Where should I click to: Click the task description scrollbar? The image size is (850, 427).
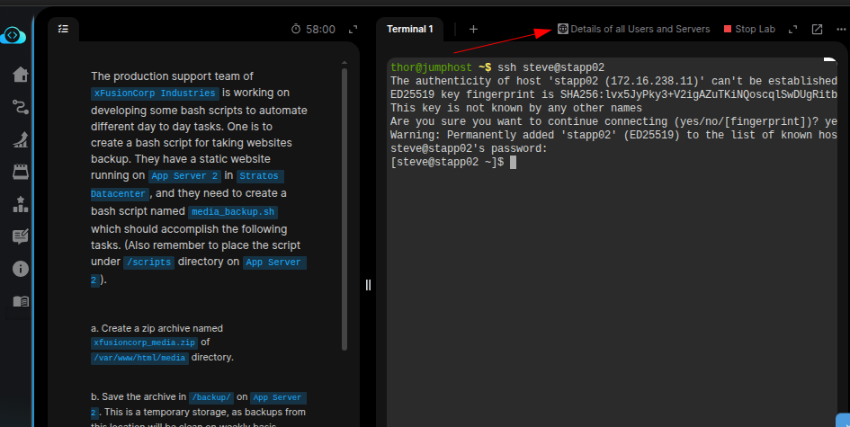[x=344, y=207]
